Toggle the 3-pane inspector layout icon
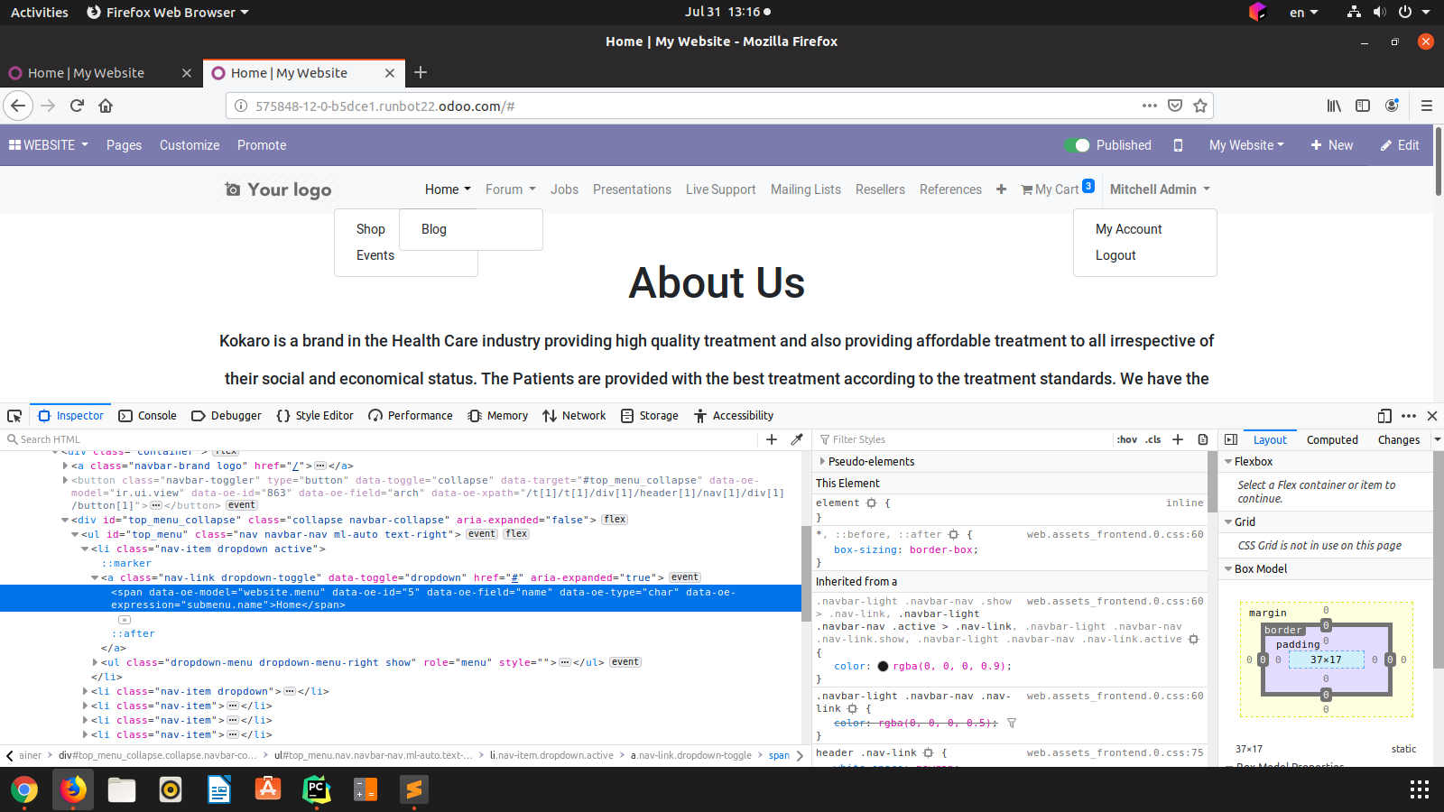The width and height of the screenshot is (1444, 812). (1231, 439)
